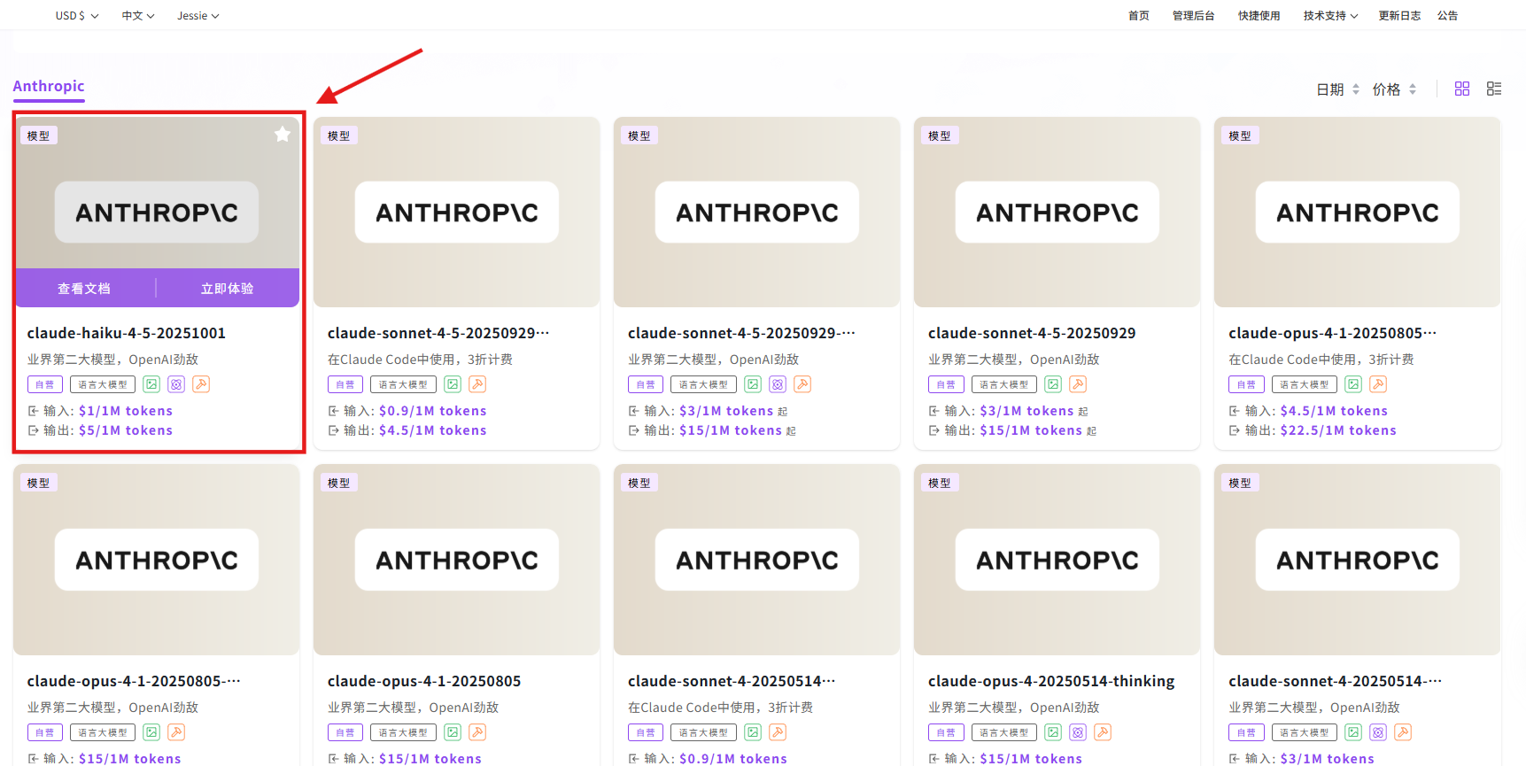Sort models by 价格 (price)
This screenshot has width=1526, height=766.
[1393, 89]
